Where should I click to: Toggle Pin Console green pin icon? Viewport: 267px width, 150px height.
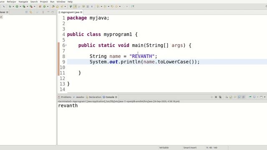point(250,97)
